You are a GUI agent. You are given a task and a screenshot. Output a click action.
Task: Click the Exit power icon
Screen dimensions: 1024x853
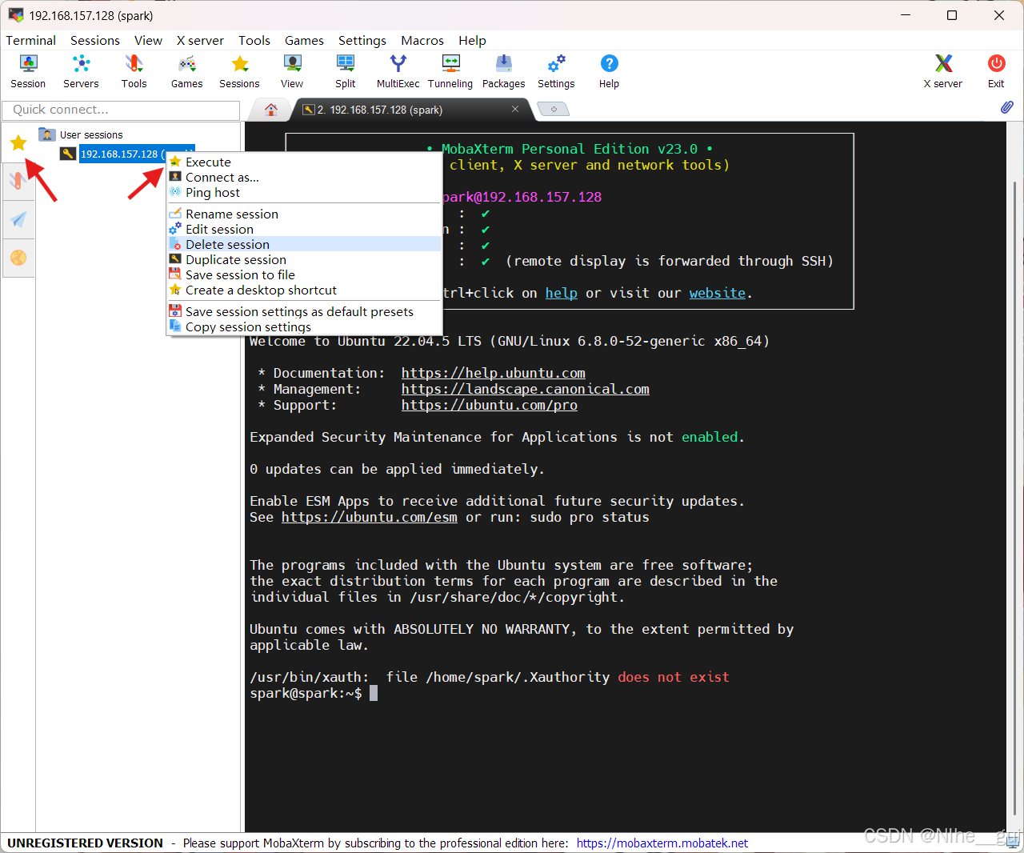(x=996, y=71)
